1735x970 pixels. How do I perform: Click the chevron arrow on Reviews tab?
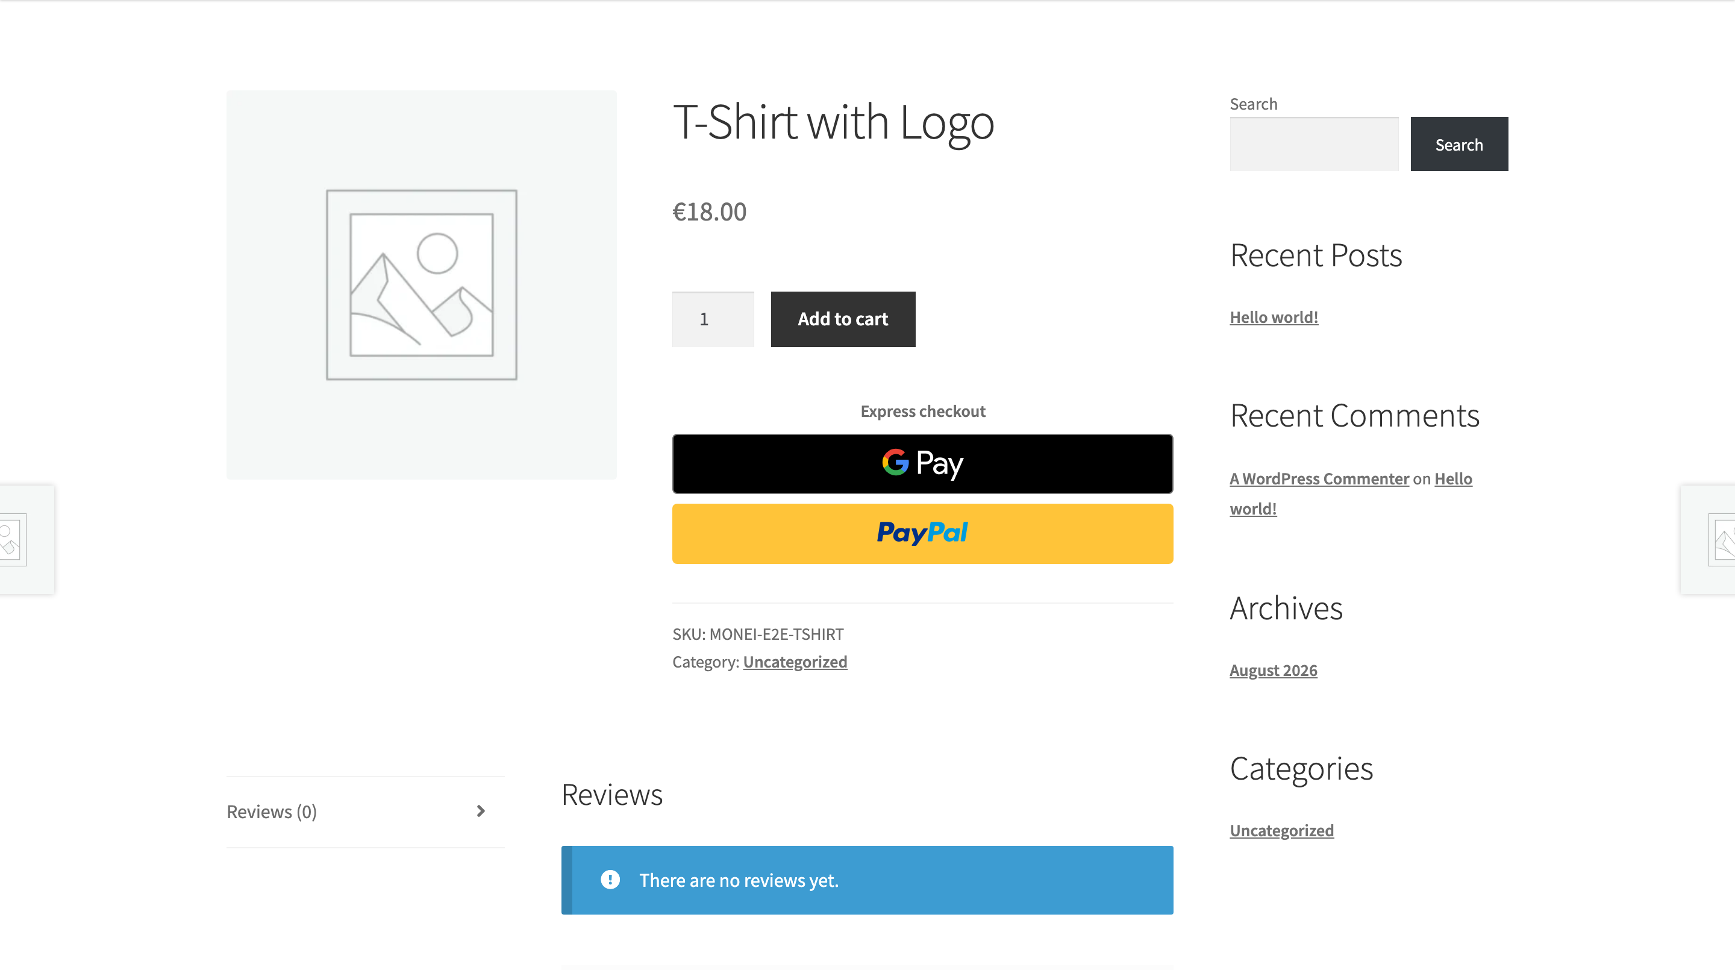(480, 811)
